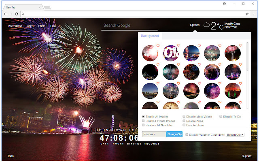Heart the fifth thumbnail in the second row
The width and height of the screenshot is (259, 162).
(240, 64)
